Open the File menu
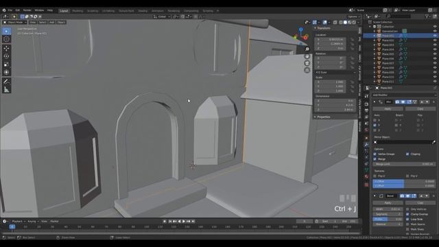439x247 pixels. (x=10, y=10)
